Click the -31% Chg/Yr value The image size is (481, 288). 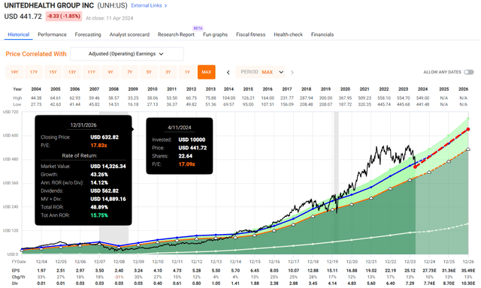click(119, 277)
